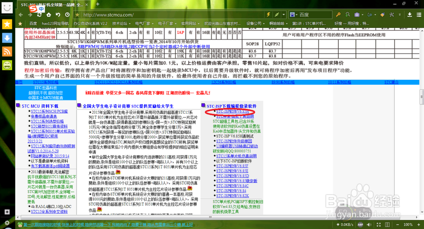Click the horizontal scrollbar thumb
424x229 pixels.
coord(210,217)
